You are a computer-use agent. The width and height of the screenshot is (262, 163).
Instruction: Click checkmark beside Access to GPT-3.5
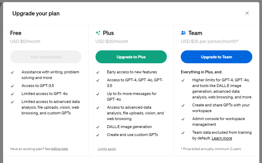(x=12, y=86)
